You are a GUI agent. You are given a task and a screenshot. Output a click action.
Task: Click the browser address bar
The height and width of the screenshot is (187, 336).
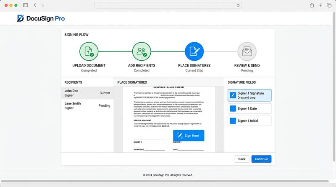tap(168, 5)
